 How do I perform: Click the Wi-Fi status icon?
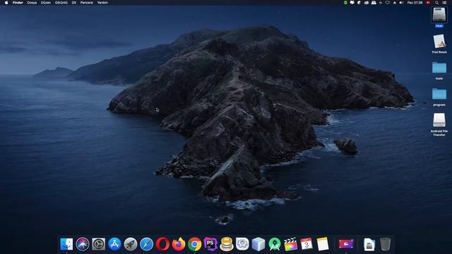tap(388, 3)
